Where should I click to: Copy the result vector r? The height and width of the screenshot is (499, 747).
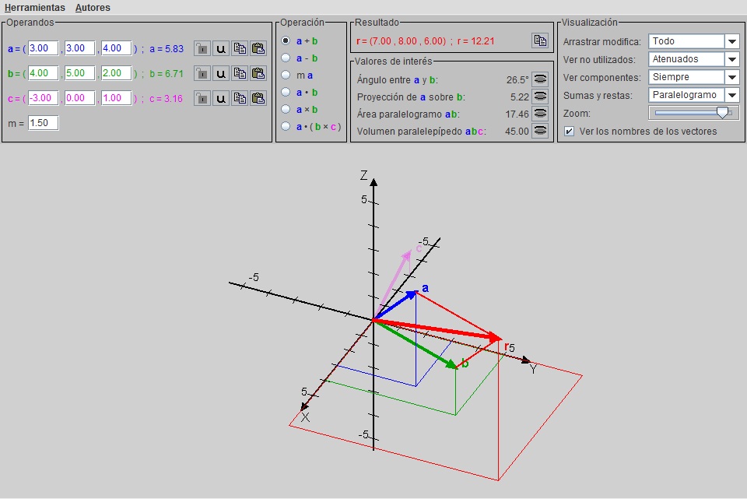539,40
